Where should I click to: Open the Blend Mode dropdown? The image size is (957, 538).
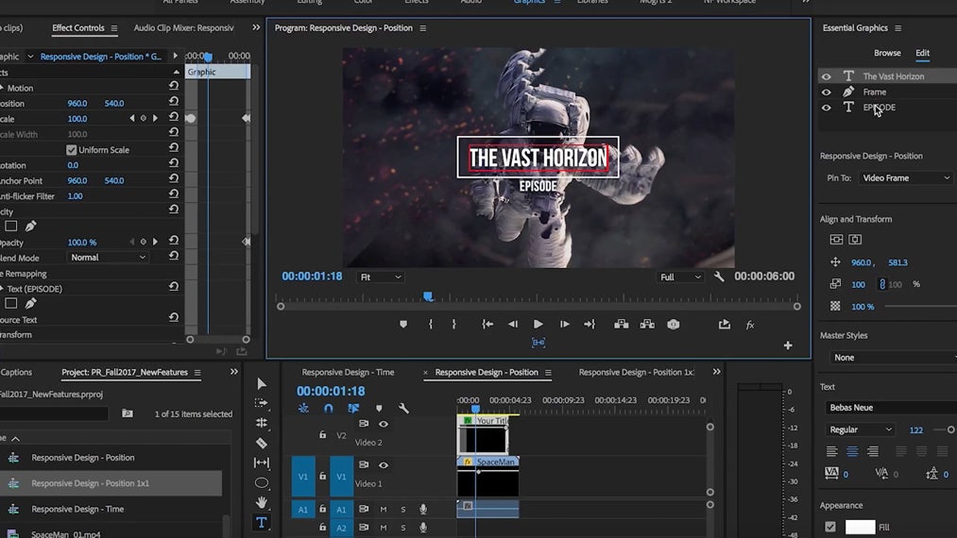110,258
